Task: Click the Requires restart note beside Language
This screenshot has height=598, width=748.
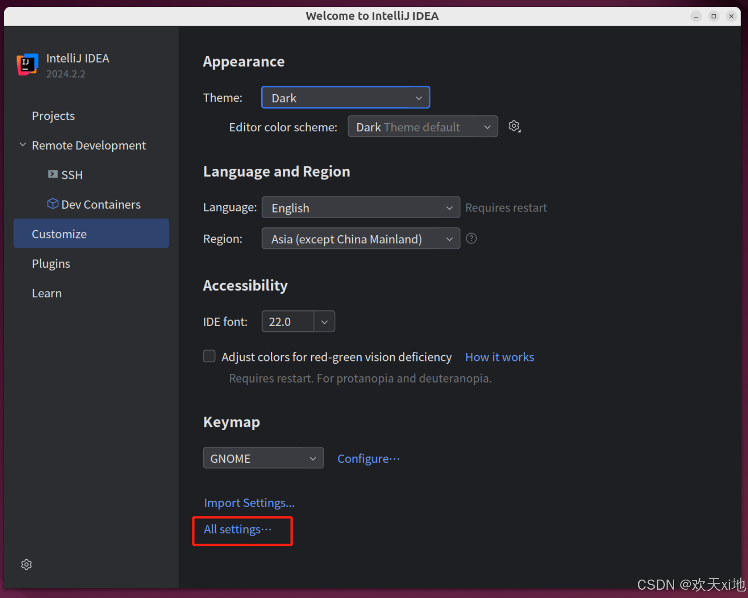Action: (506, 208)
